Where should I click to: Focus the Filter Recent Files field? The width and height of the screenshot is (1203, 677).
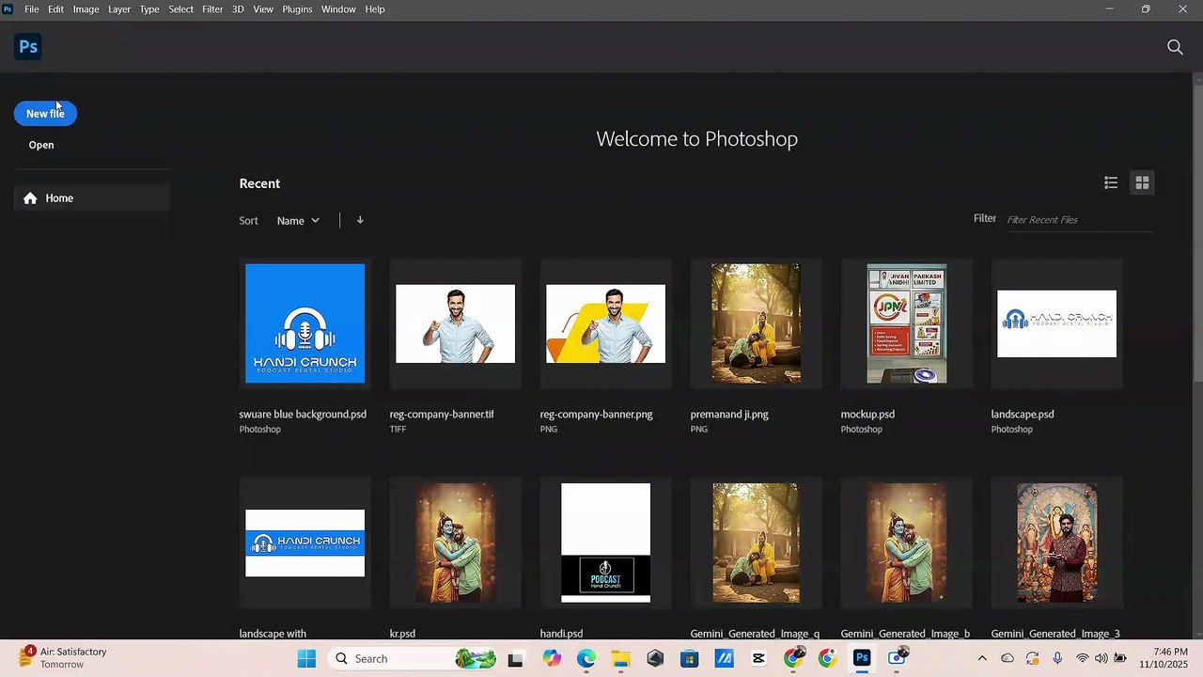pos(1080,219)
